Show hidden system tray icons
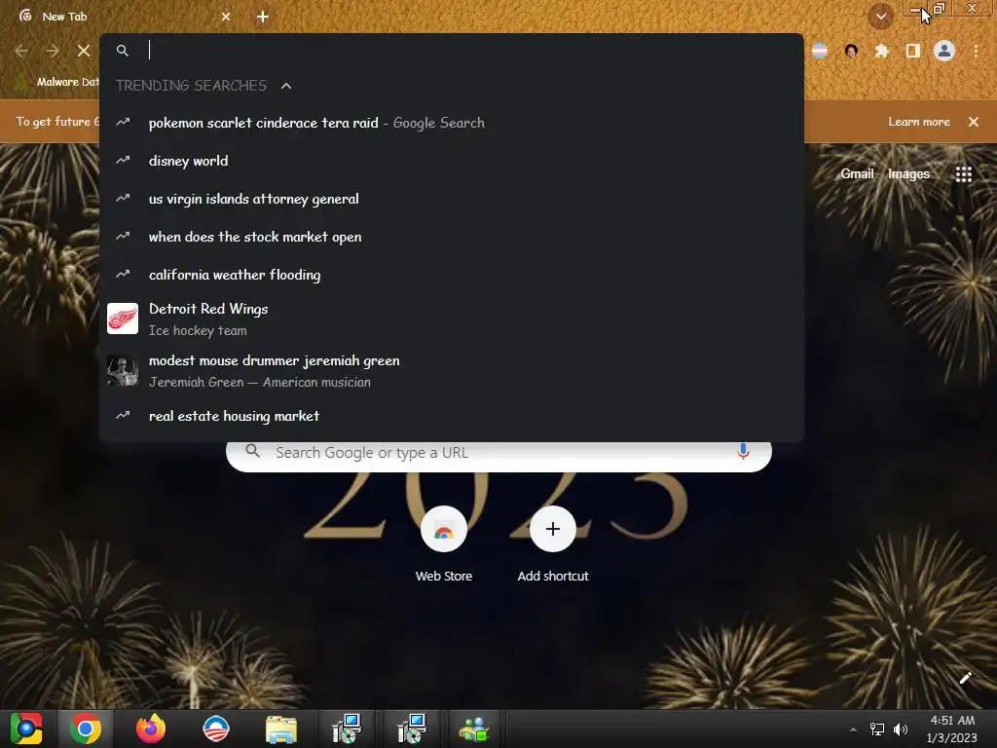Image resolution: width=997 pixels, height=748 pixels. coord(853,729)
